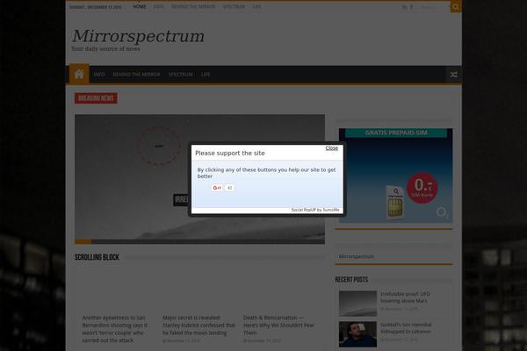
Task: Open Another eyewitness to San Bernardino shooting article
Action: click(114, 329)
